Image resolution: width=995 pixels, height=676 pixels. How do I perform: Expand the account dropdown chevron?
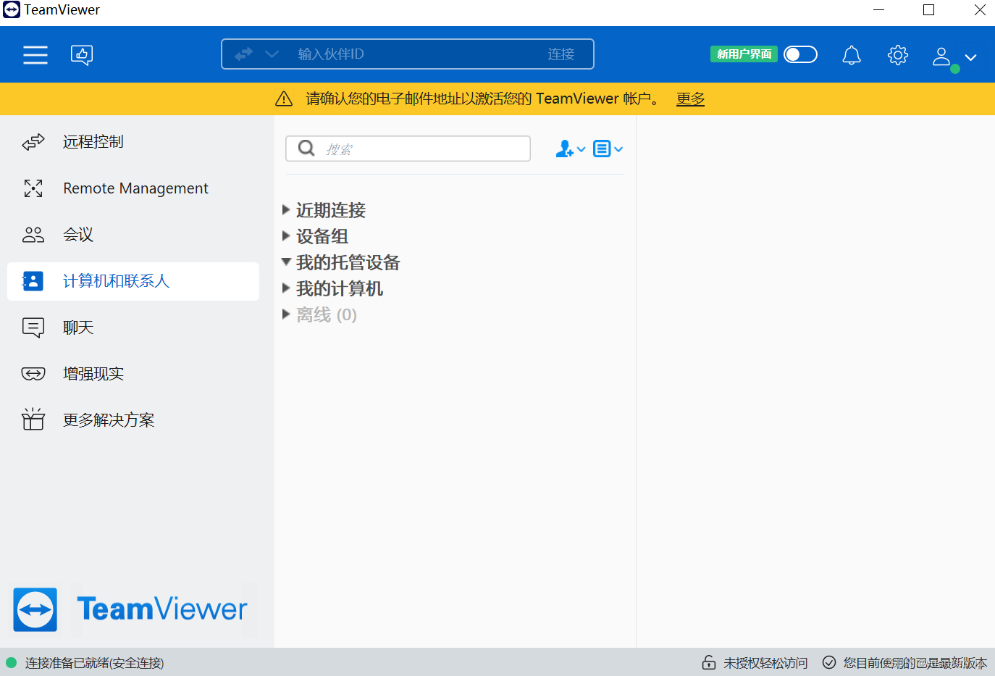(x=971, y=57)
